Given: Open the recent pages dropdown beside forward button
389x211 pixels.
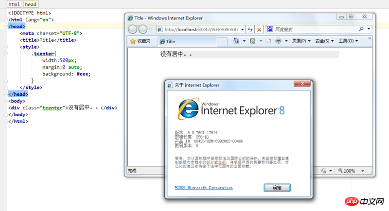Looking at the screenshot, I should 151,30.
